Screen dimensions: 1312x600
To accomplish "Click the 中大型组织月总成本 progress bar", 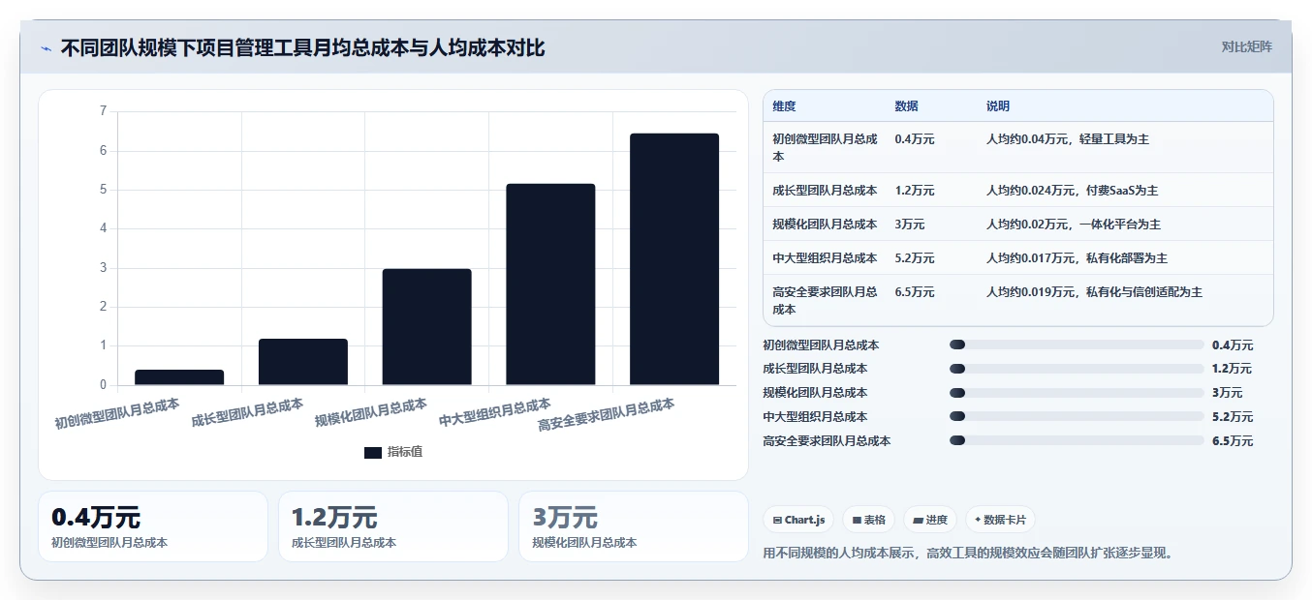I will click(x=1077, y=416).
